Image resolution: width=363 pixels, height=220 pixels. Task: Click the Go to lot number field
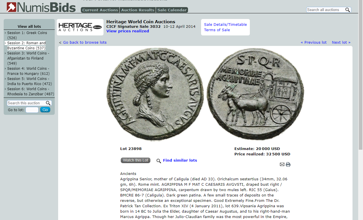[x=32, y=110]
